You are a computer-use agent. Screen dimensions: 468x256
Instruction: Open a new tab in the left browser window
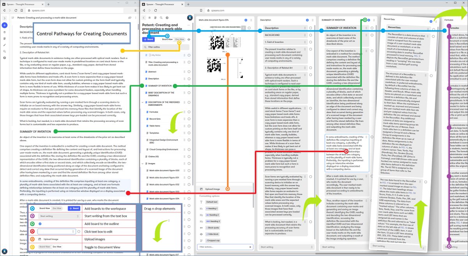(x=48, y=4)
